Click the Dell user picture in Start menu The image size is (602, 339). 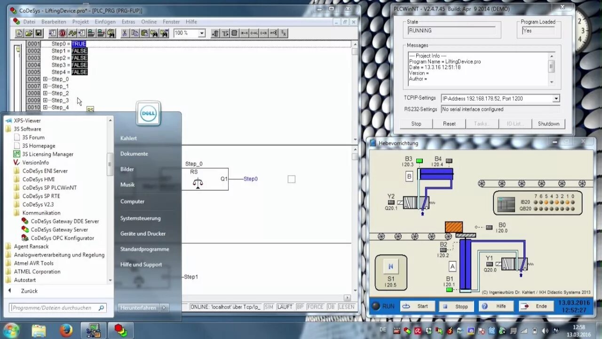coord(148,114)
